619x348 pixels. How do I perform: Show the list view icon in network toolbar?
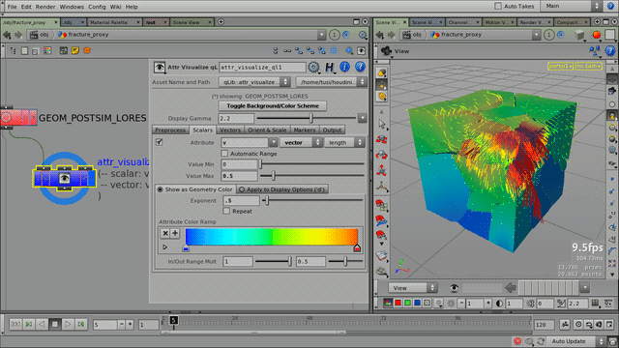24,50
